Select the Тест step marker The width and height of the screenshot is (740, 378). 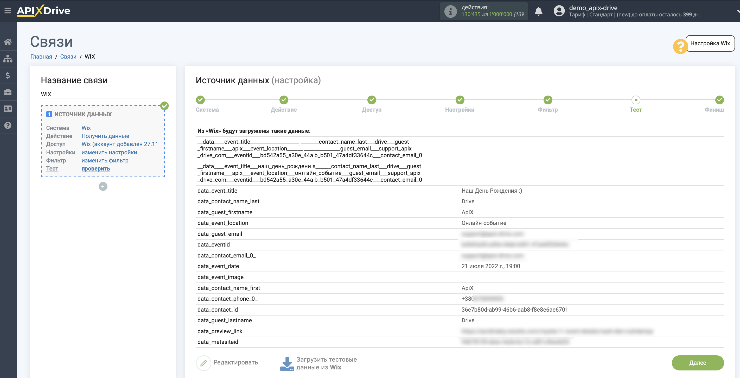[x=636, y=100]
